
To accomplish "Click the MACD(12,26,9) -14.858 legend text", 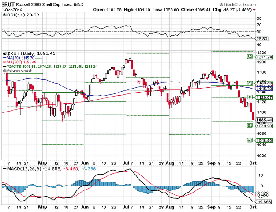I will pos(34,169).
